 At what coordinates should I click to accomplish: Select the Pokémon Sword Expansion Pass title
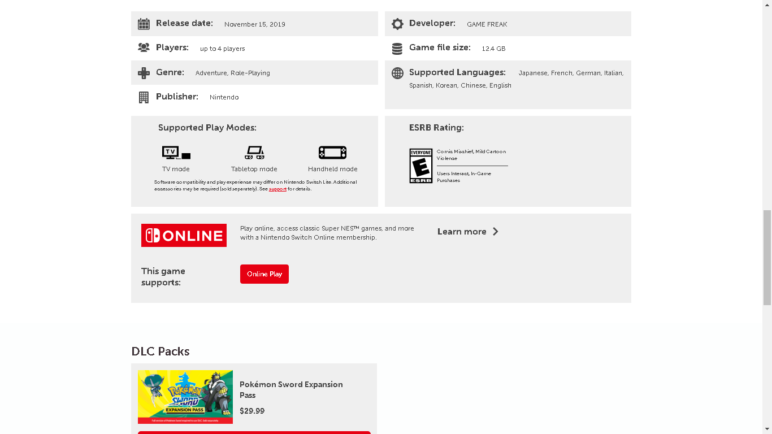[x=291, y=389]
